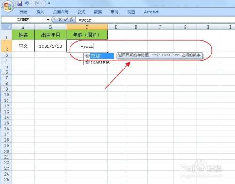
Task: Select column B header
Action: click(51, 27)
